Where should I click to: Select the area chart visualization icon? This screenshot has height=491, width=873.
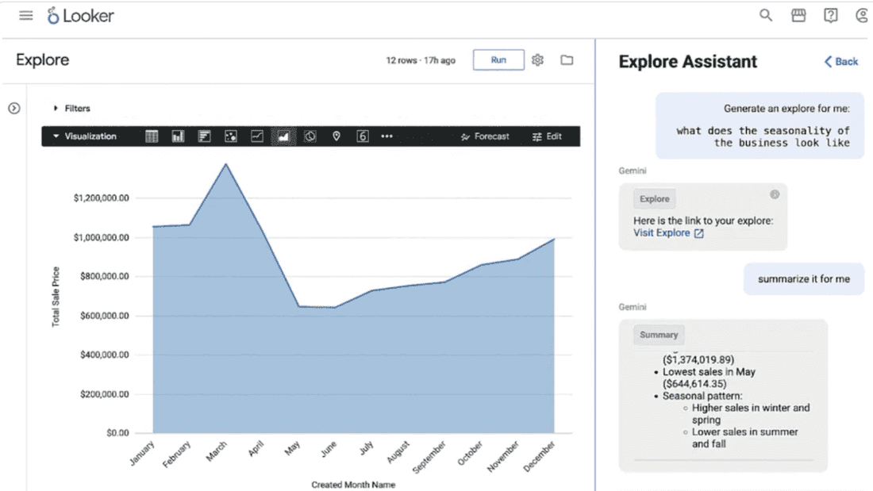coord(283,136)
